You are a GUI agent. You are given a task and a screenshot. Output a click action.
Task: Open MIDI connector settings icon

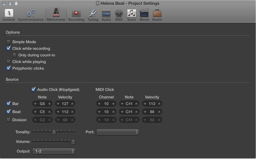(119, 13)
